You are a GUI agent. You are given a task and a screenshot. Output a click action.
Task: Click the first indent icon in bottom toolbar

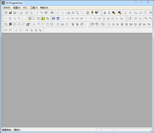pos(6,30)
